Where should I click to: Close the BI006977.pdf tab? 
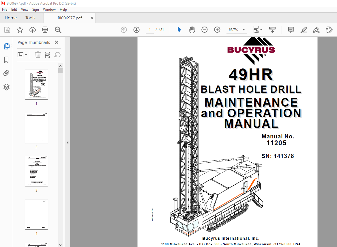92,18
